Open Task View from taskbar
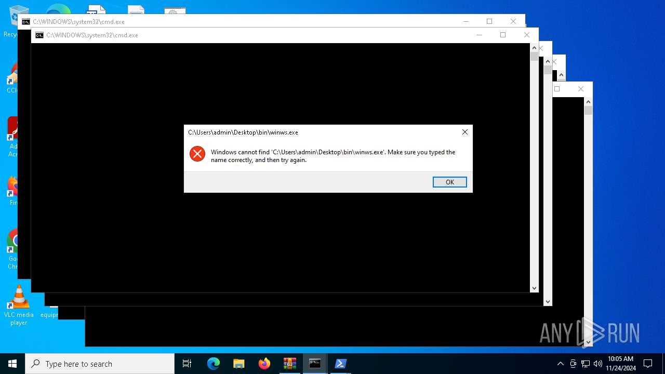 pos(187,364)
